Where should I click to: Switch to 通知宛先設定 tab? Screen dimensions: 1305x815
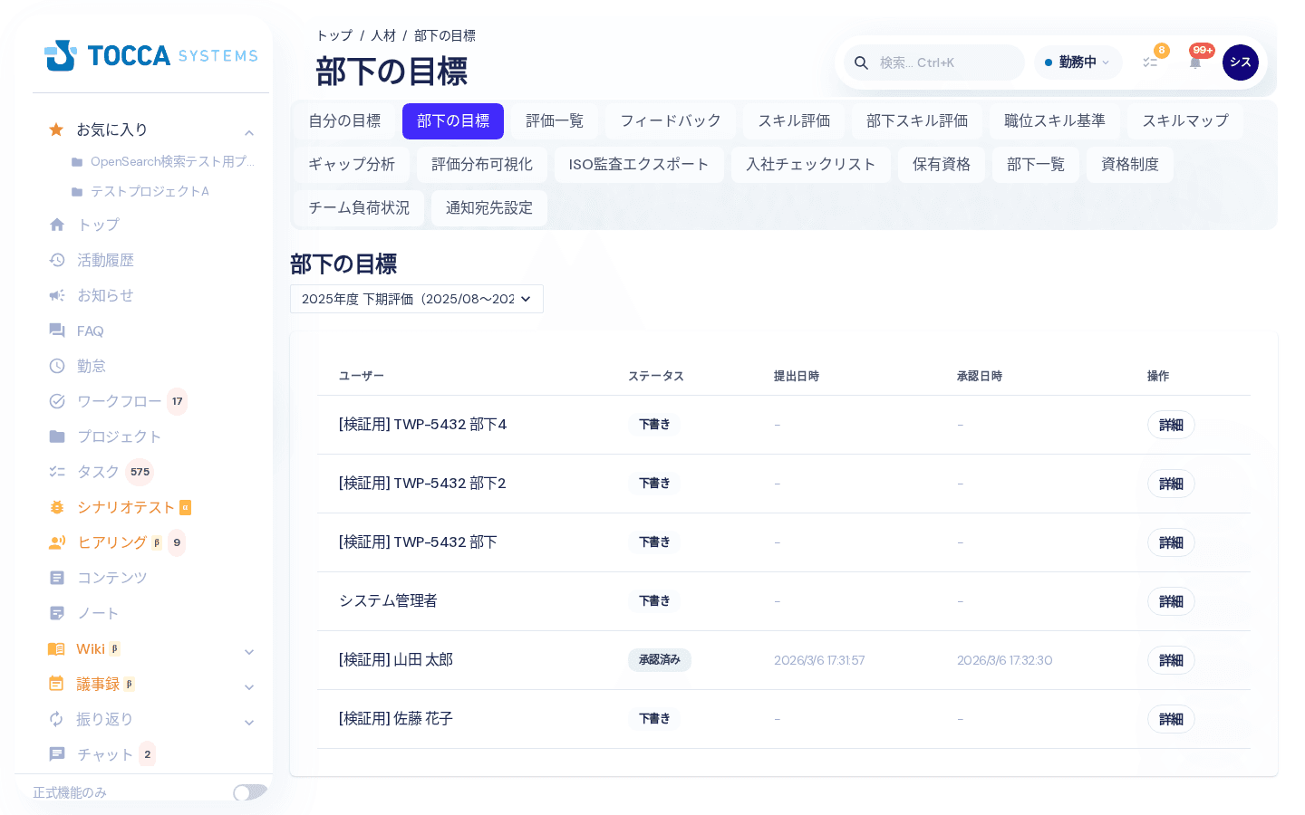[x=489, y=208]
